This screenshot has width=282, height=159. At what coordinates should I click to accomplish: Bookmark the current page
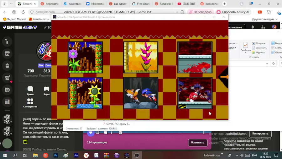click(x=182, y=12)
